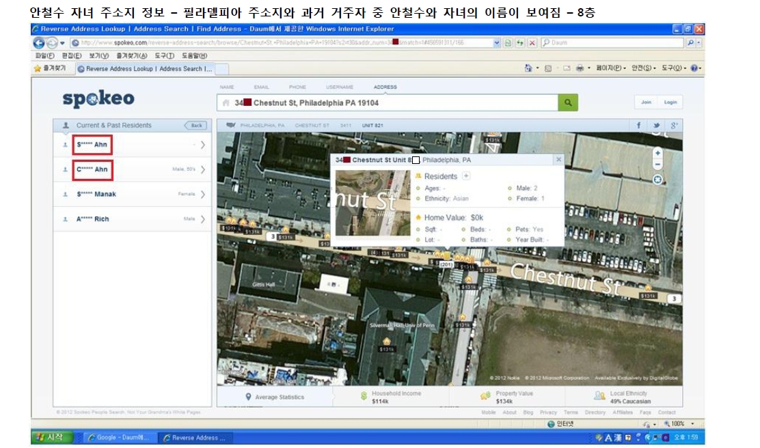Open the 도구(O) dropdown in the command bar
This screenshot has width=760, height=448.
coord(674,68)
